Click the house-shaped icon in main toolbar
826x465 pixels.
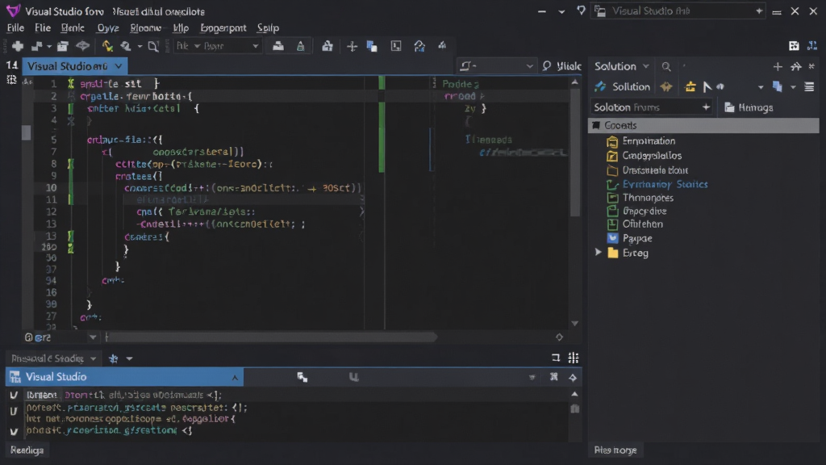tap(327, 46)
